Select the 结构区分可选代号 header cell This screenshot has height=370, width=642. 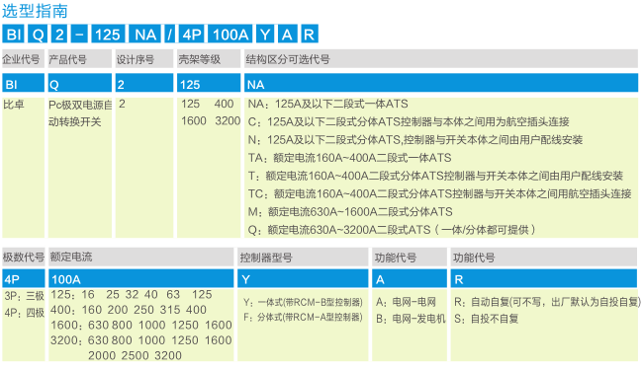coord(441,59)
